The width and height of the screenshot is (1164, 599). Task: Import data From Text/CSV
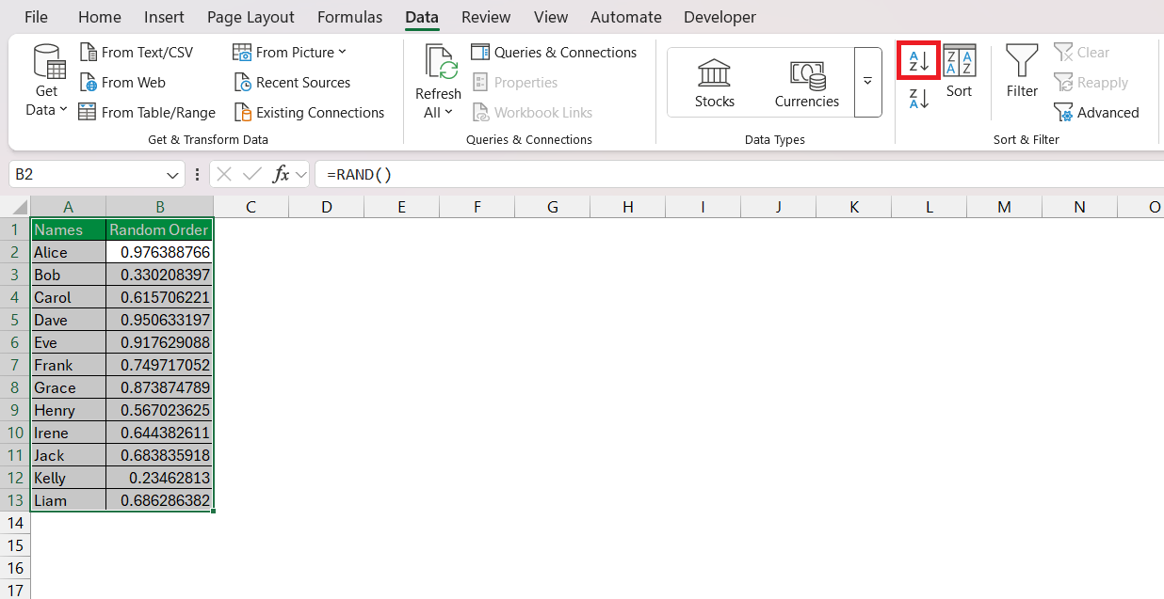[x=137, y=53]
